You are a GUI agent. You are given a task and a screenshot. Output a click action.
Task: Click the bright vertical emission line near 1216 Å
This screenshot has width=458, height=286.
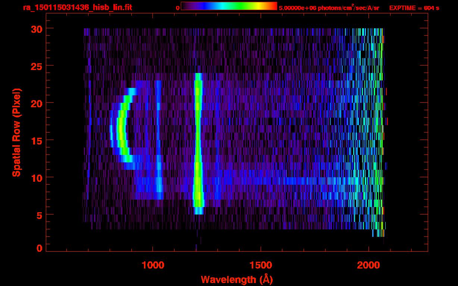[198, 144]
